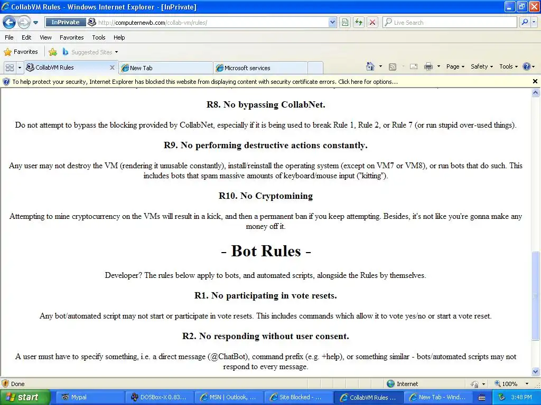The image size is (541, 405).
Task: Open the Favorites star button
Action: pyautogui.click(x=21, y=52)
